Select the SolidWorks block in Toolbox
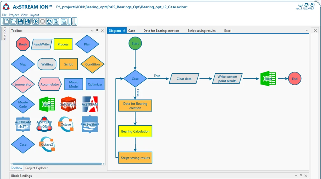 click(68, 104)
